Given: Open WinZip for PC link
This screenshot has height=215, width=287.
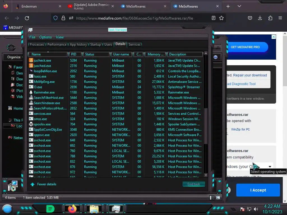Looking at the screenshot, I should click(x=240, y=129).
